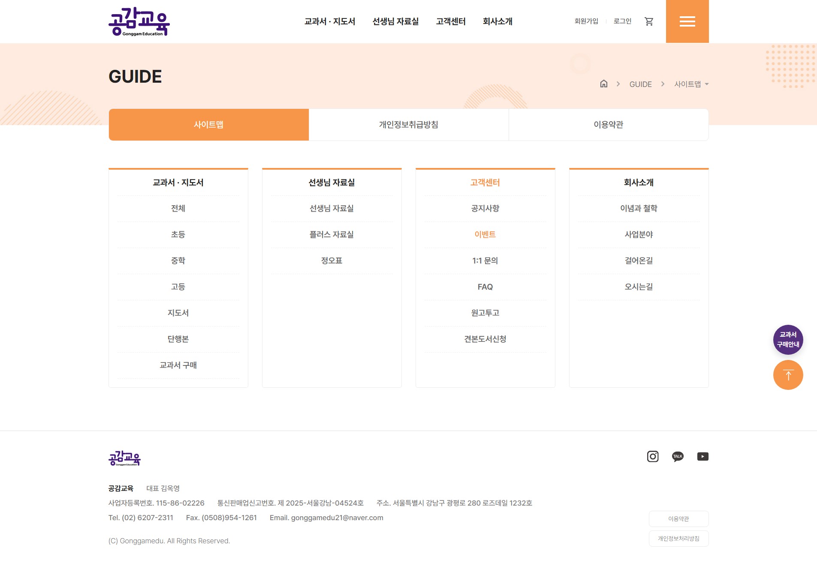Switch to the 개인정보취급방침 tab
817x566 pixels.
(x=408, y=125)
